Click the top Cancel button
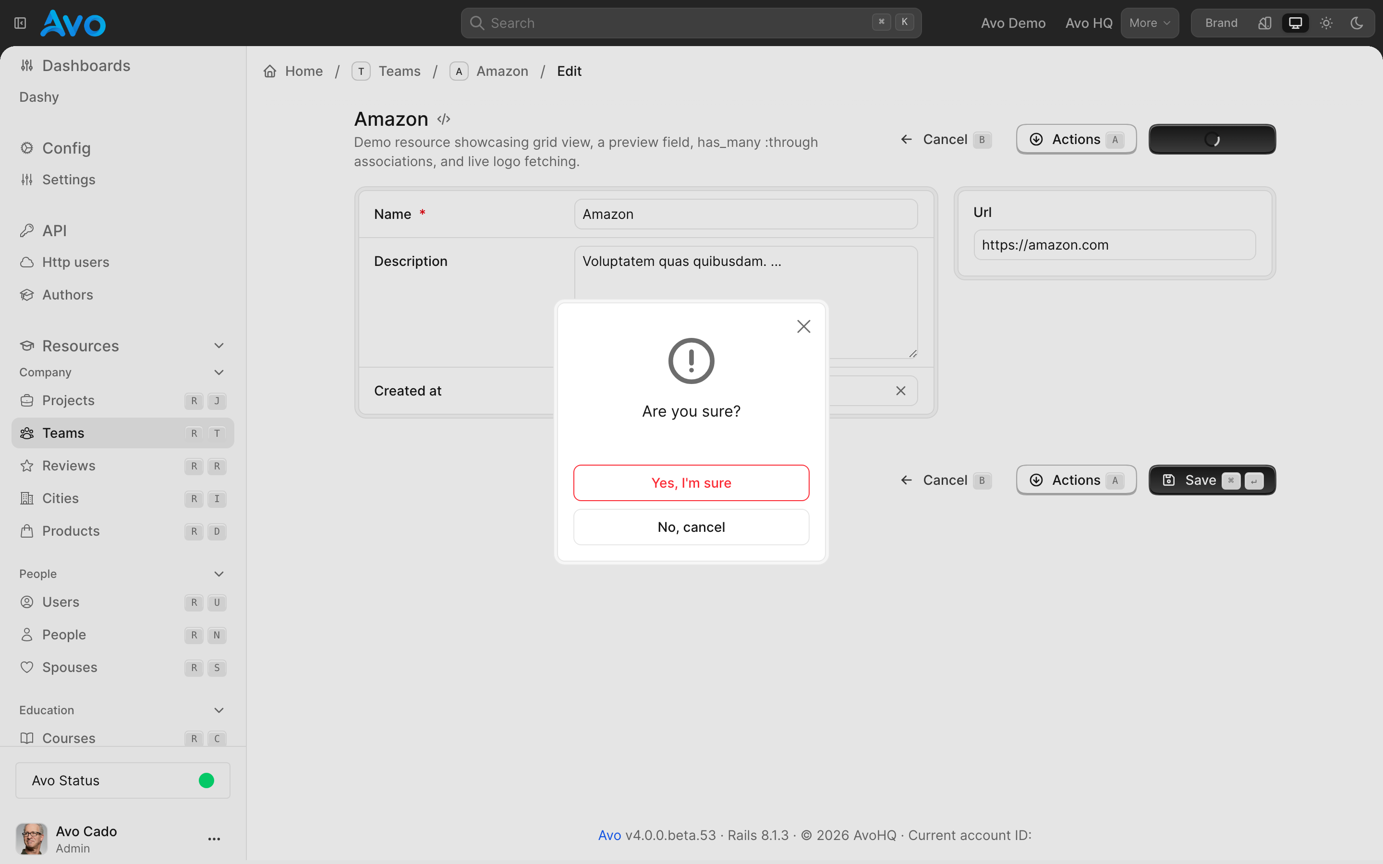Image resolution: width=1383 pixels, height=864 pixels. [x=946, y=139]
